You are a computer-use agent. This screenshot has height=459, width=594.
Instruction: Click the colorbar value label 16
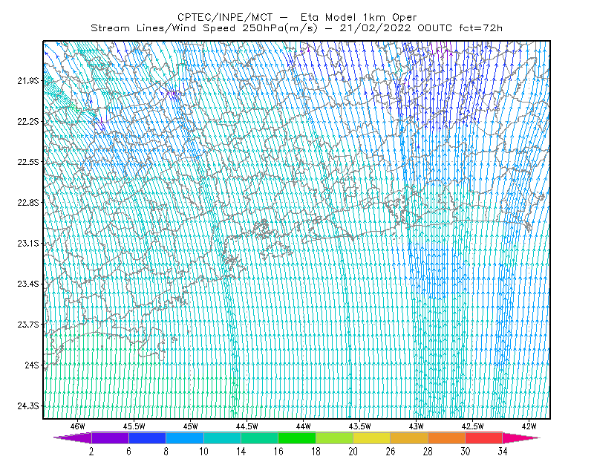click(278, 452)
